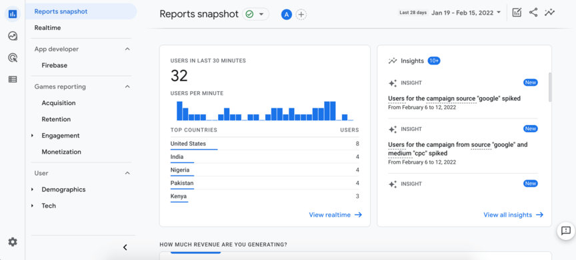This screenshot has height=260, width=576.
Task: Click the Insights panel vertical scrollbar
Action: [x=549, y=87]
